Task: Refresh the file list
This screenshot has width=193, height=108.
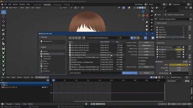Action: point(80,38)
